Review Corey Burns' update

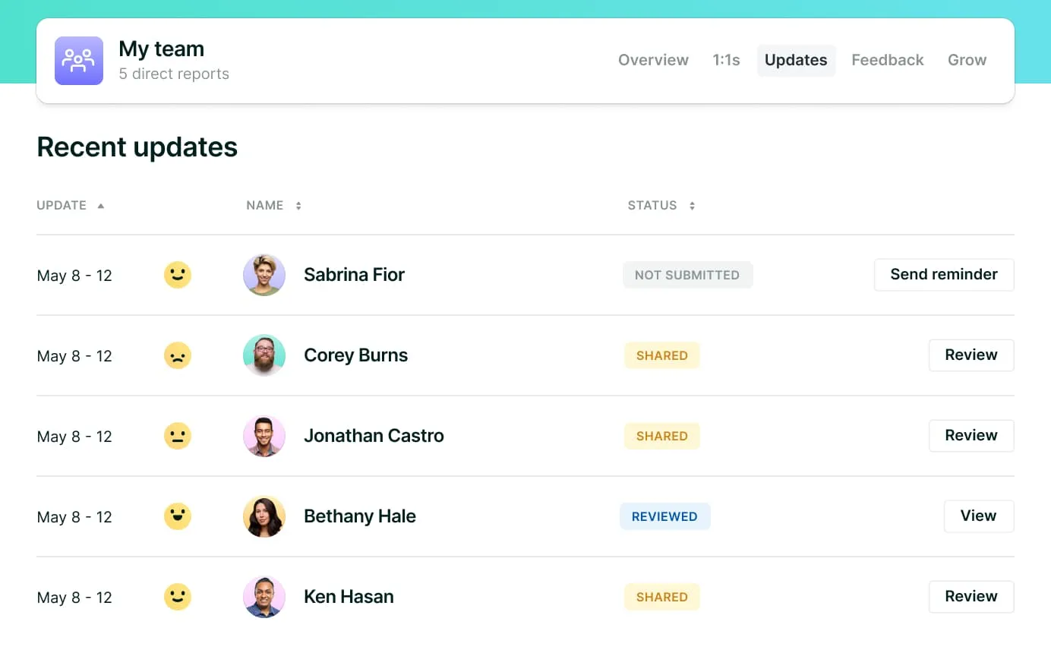[971, 355]
